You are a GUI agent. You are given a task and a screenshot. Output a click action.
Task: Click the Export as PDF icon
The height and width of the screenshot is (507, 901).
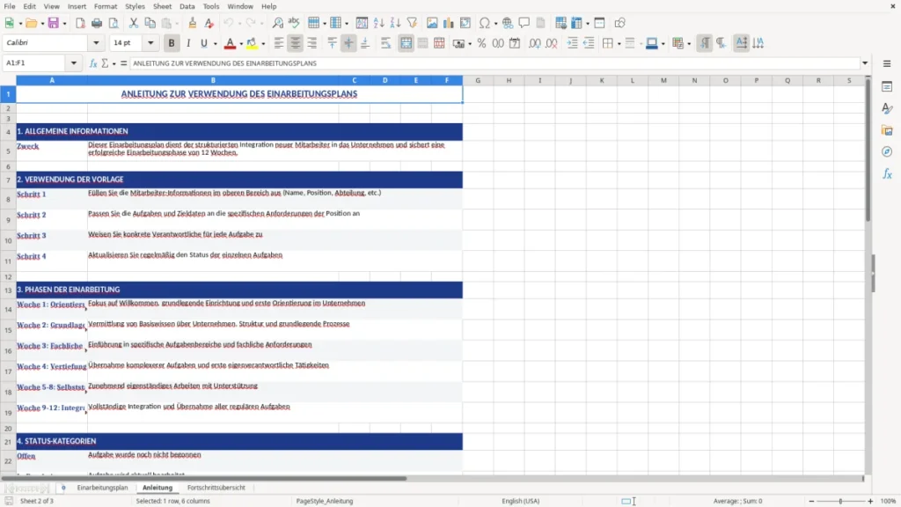click(x=80, y=23)
